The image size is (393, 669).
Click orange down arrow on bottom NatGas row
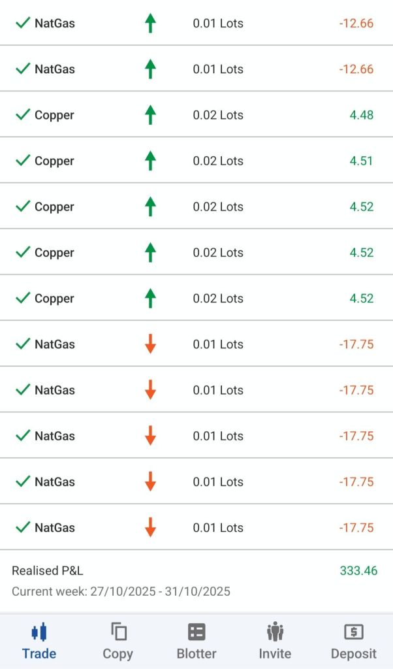click(150, 527)
